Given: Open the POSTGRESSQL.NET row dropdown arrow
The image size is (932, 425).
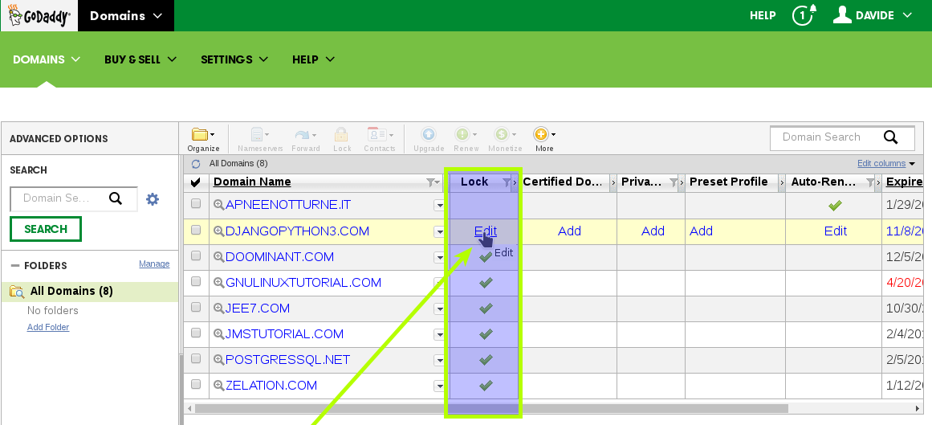Looking at the screenshot, I should 439,360.
